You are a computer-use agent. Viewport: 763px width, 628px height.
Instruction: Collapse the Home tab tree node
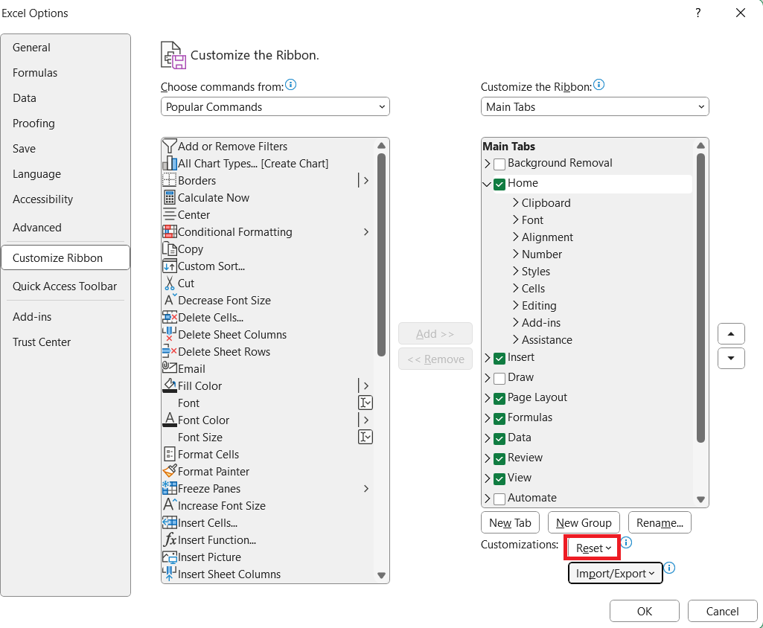(x=487, y=184)
